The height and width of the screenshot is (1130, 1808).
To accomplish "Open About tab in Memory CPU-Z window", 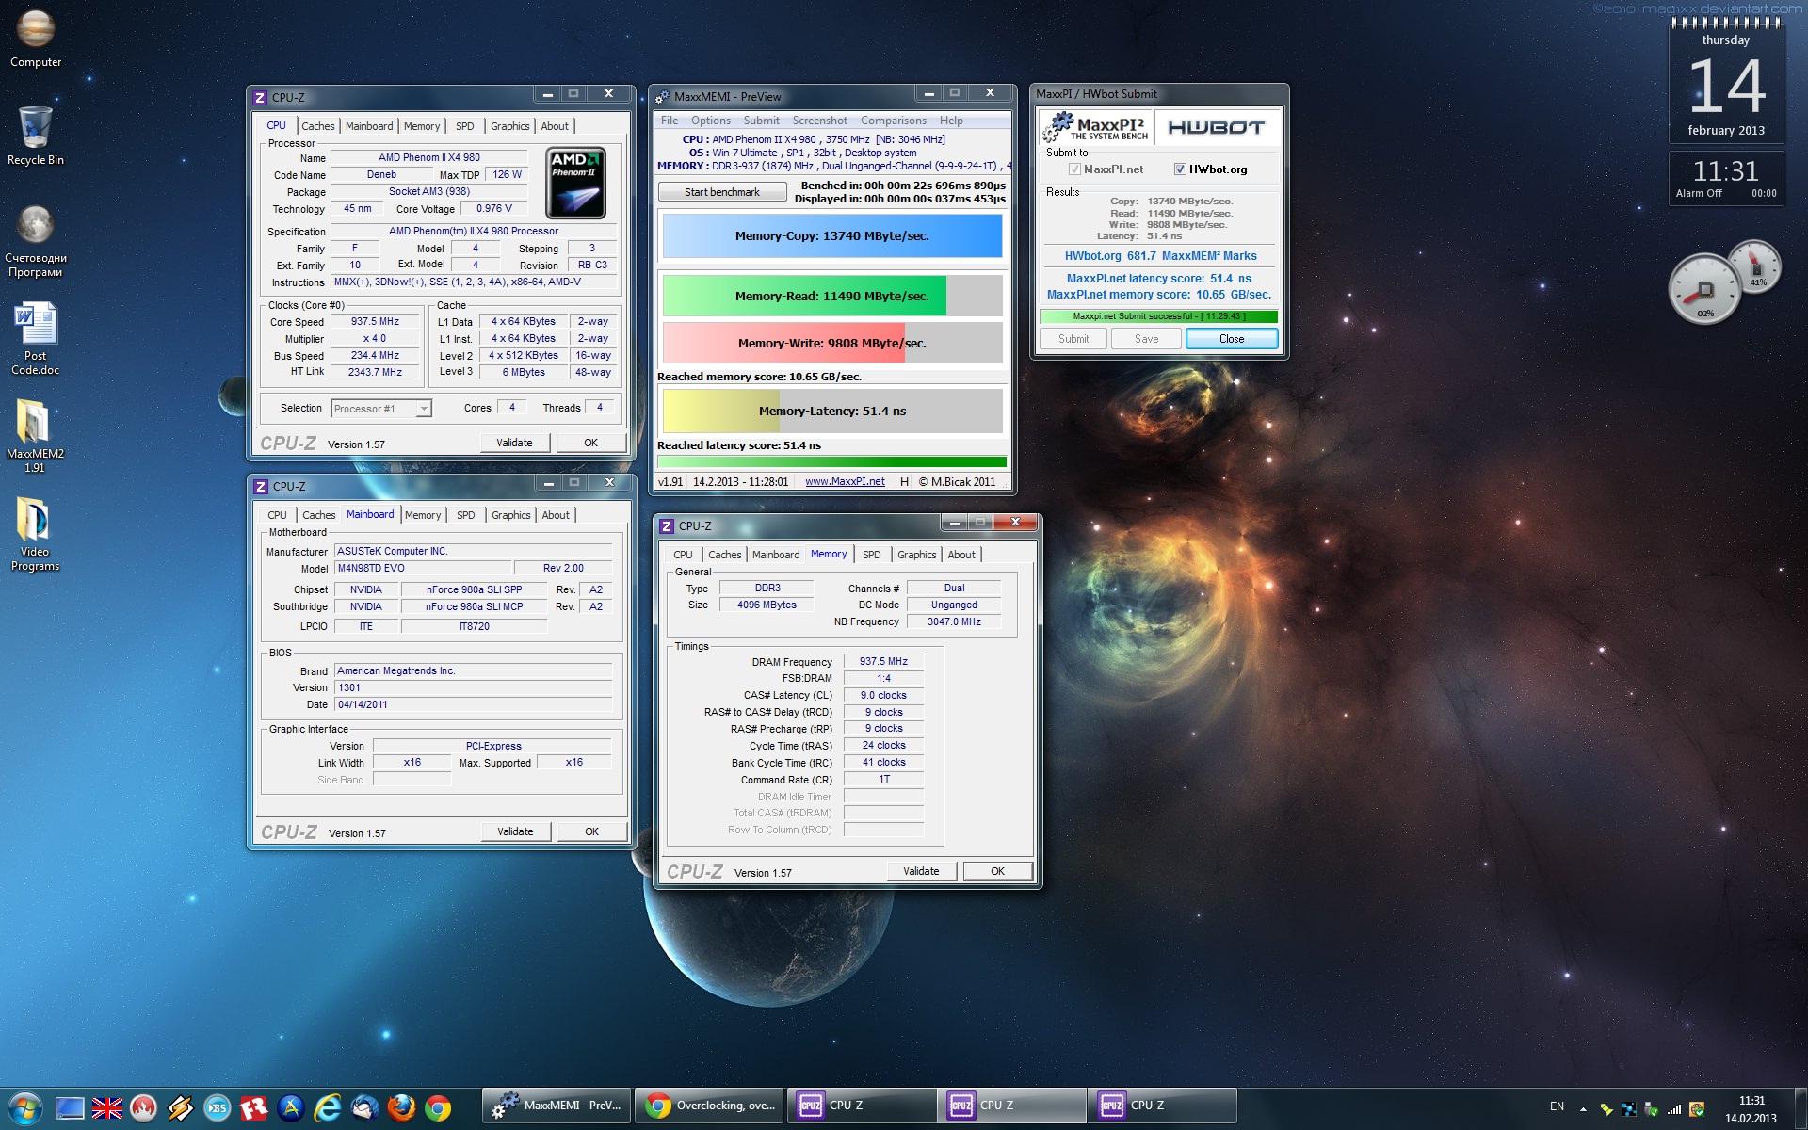I will 961,555.
